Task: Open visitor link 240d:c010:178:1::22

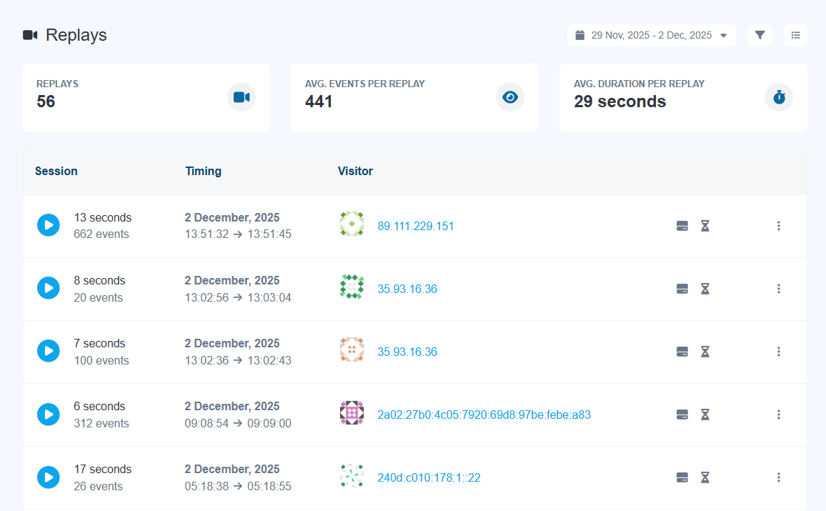Action: (429, 477)
